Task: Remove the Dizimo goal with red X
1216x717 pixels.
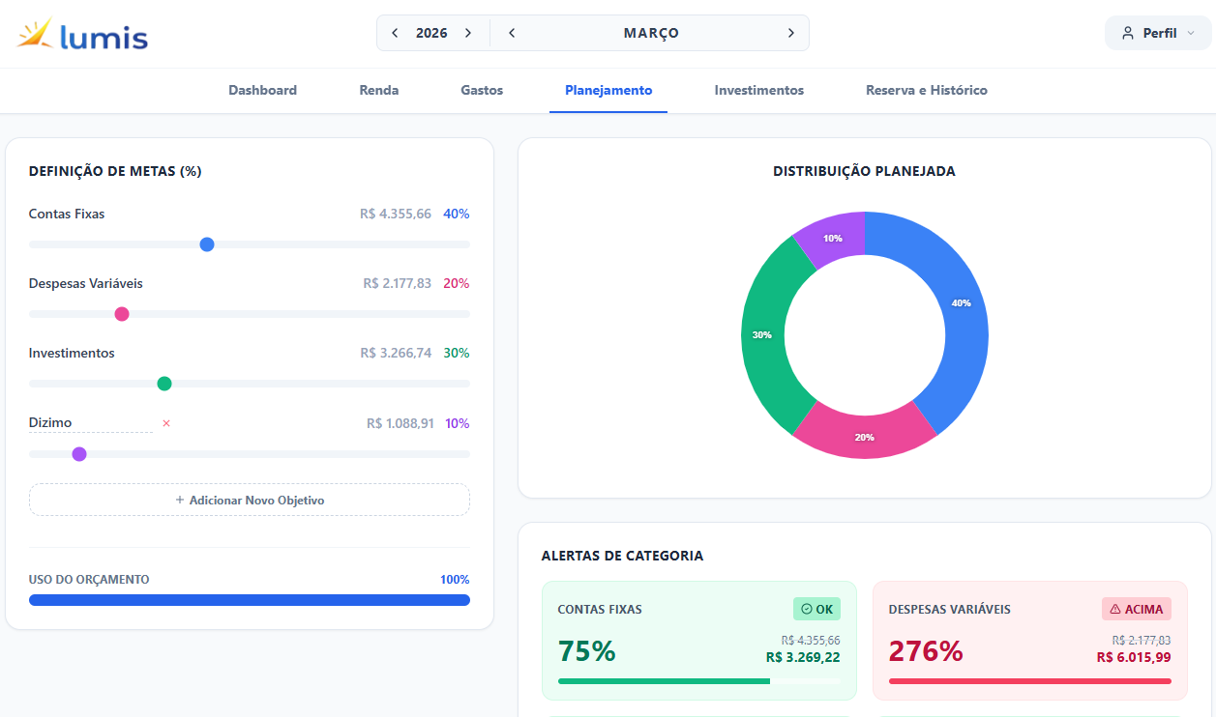Action: point(166,423)
